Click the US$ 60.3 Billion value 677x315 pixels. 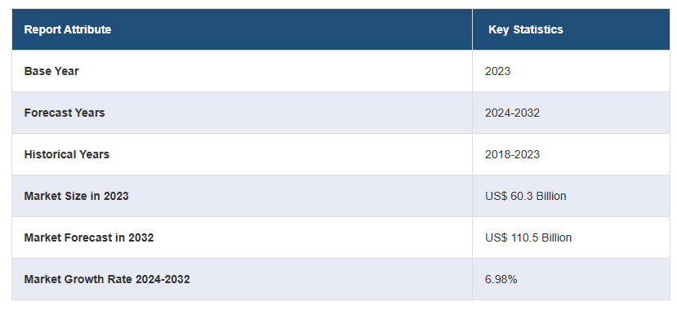[x=525, y=196]
